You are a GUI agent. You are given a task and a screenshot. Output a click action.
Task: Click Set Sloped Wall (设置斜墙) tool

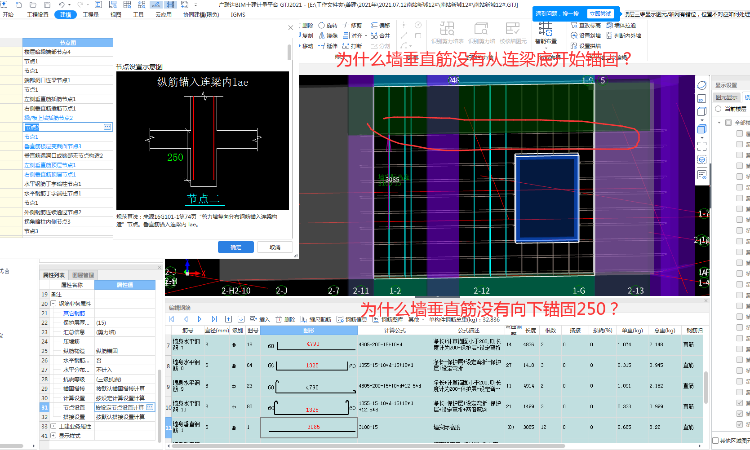point(586,36)
